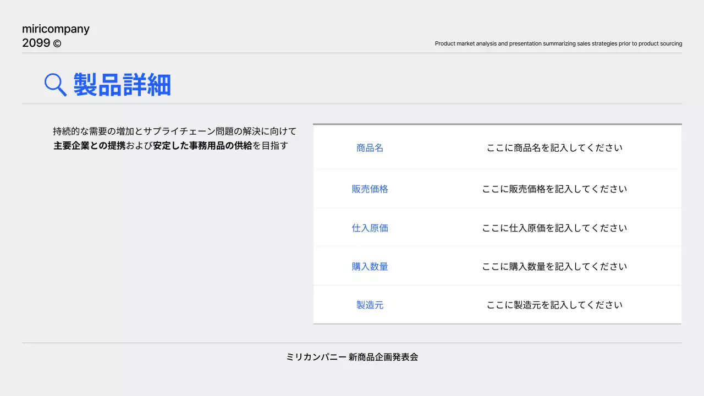Viewport: 704px width, 396px height.
Task: Click the 商品名 blue label
Action: 370,147
